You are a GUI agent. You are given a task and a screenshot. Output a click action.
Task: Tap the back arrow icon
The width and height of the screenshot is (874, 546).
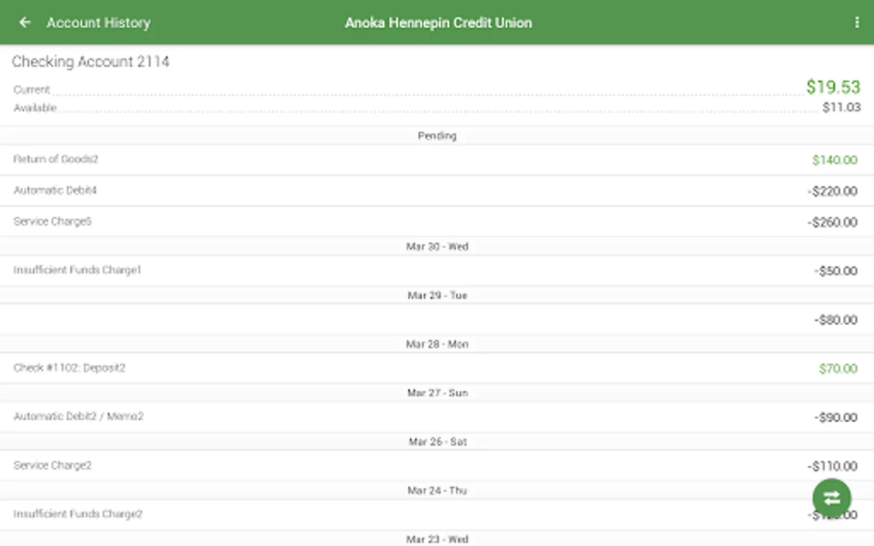coord(25,22)
